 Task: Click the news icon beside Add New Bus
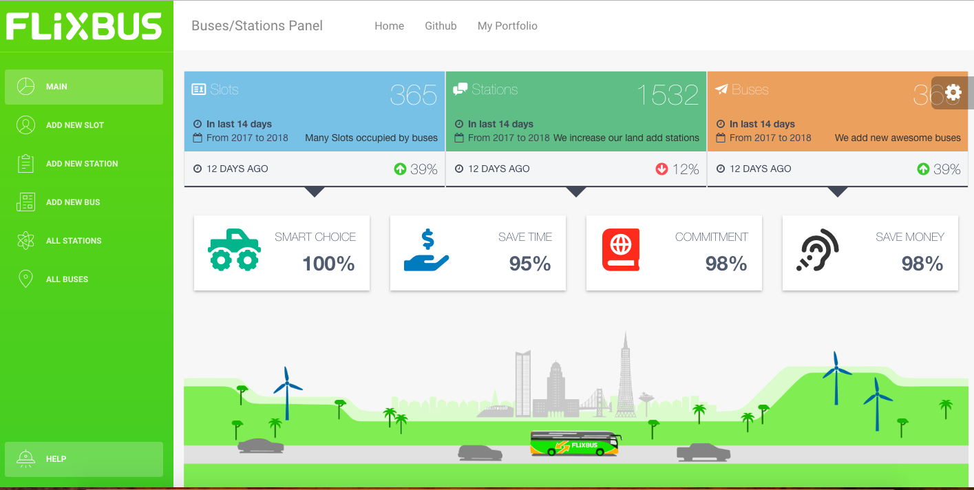coord(25,202)
